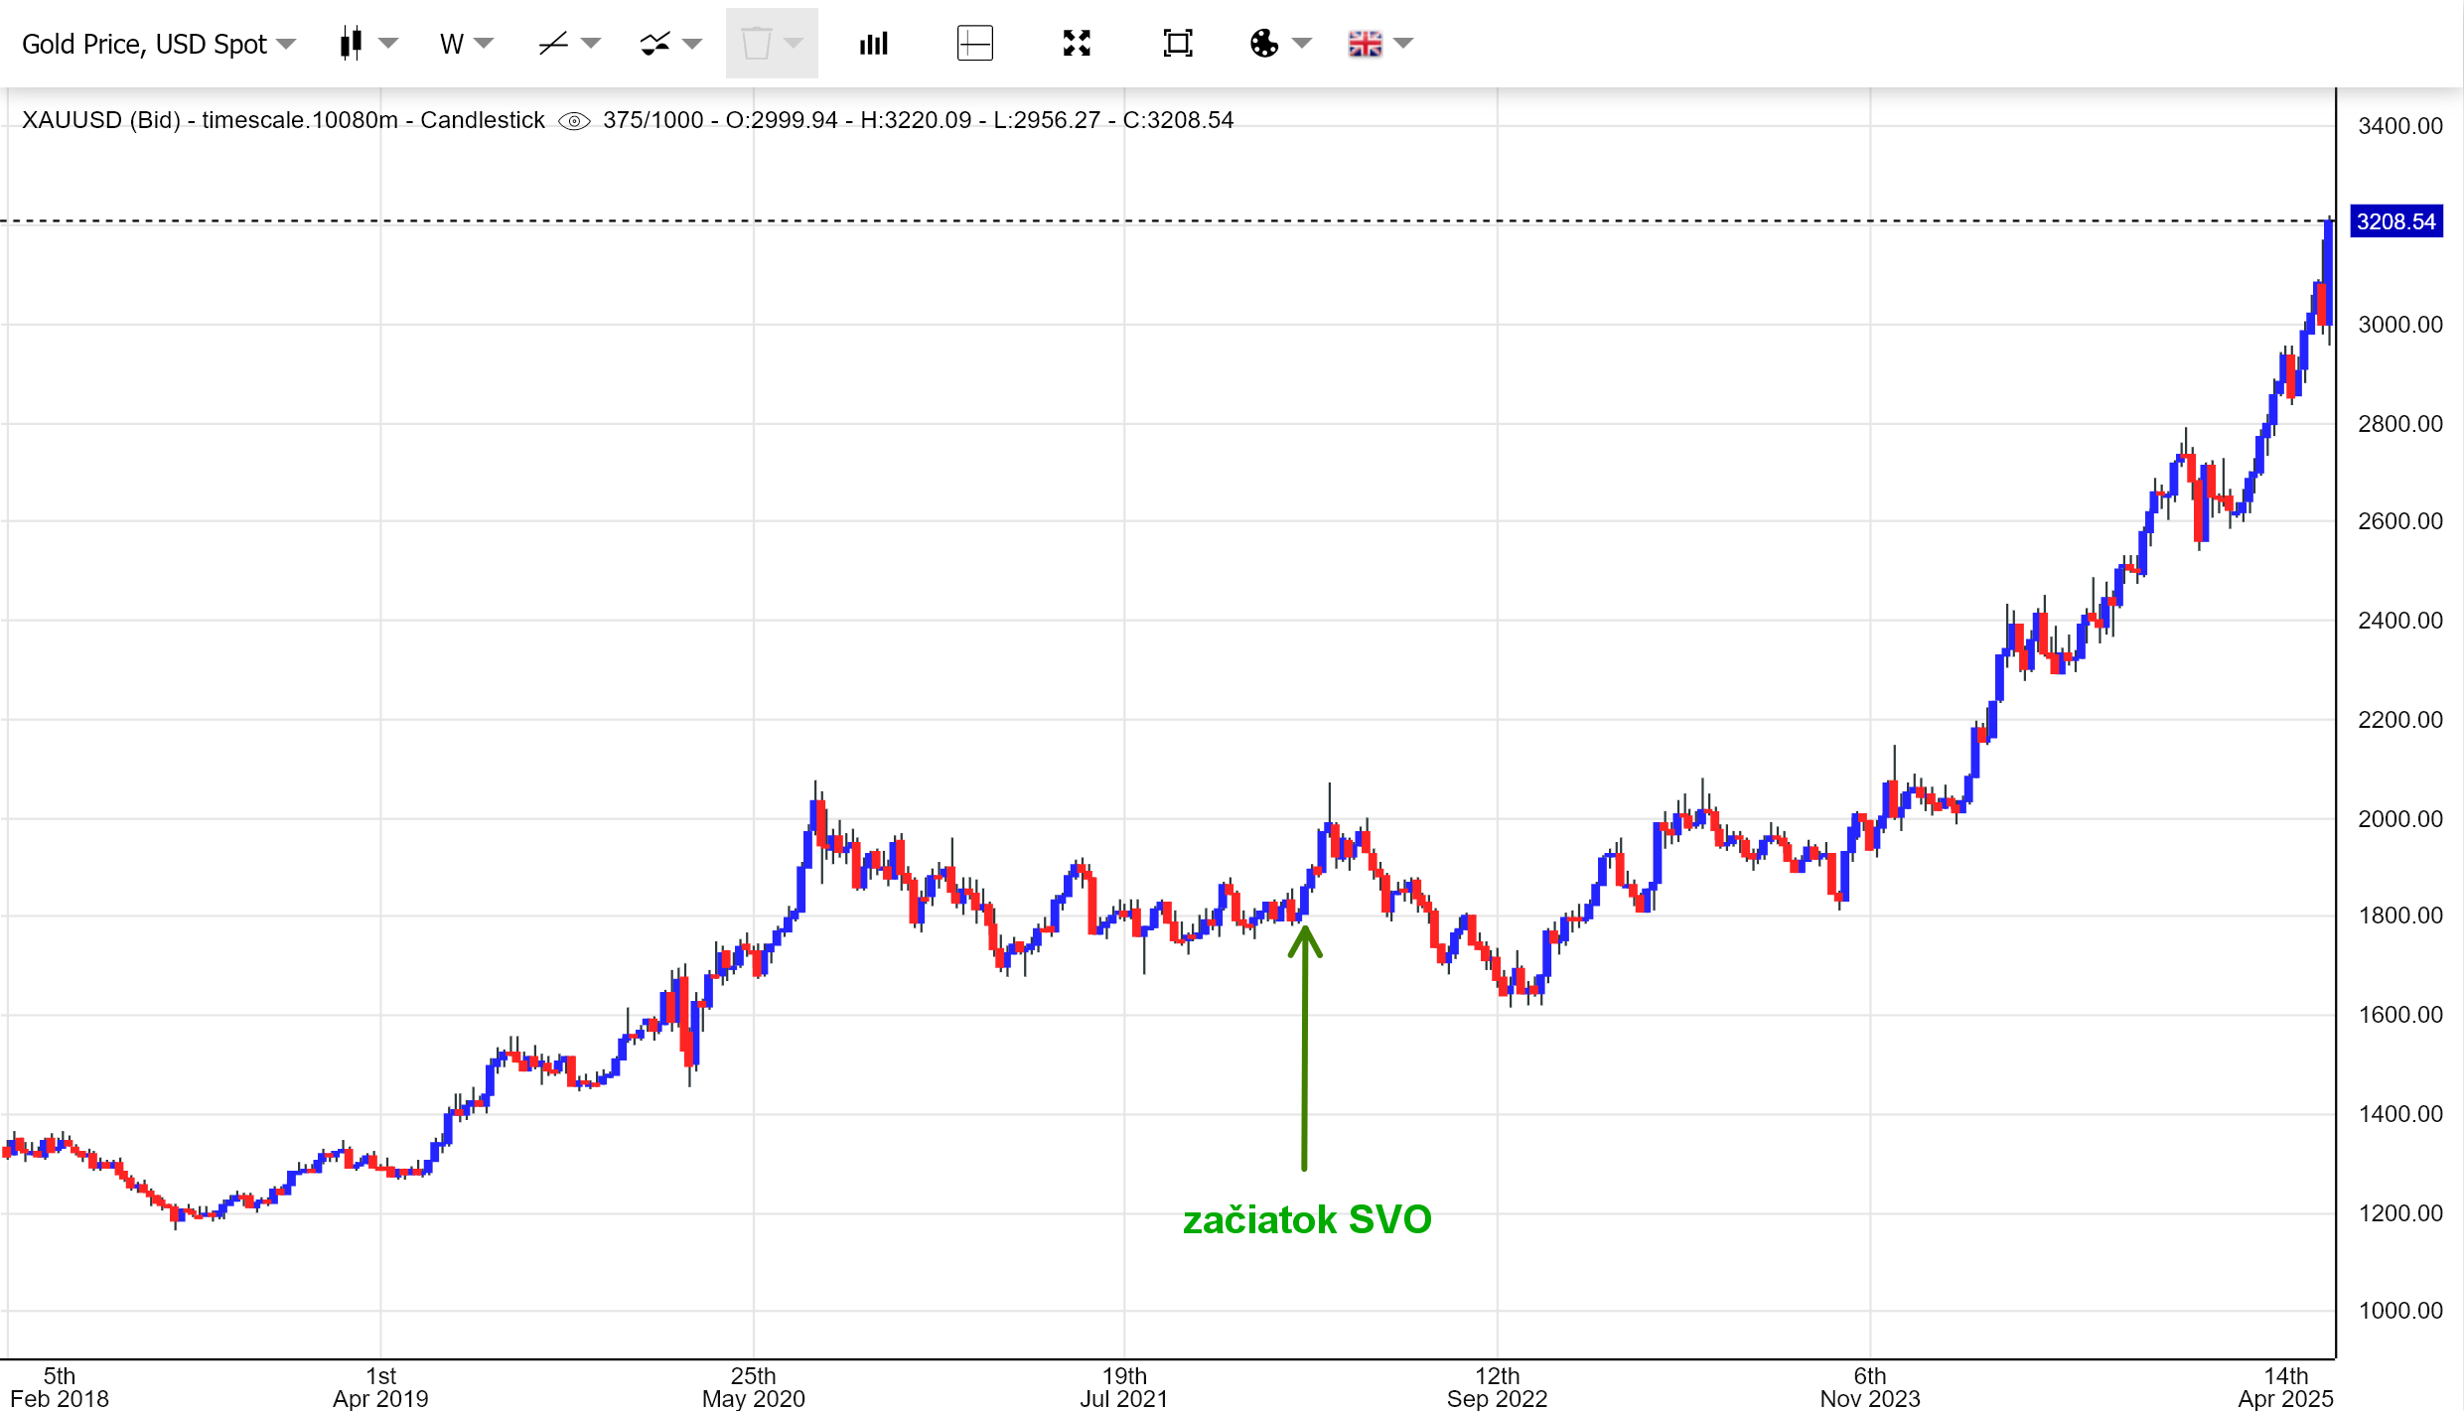Screen dimensions: 2464x1411
Task: Click the reset zoom arrows icon
Action: [1077, 44]
